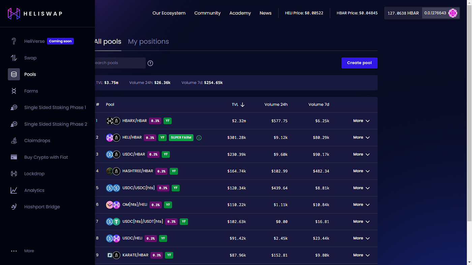
Task: Switch to the My positions tab
Action: 148,41
